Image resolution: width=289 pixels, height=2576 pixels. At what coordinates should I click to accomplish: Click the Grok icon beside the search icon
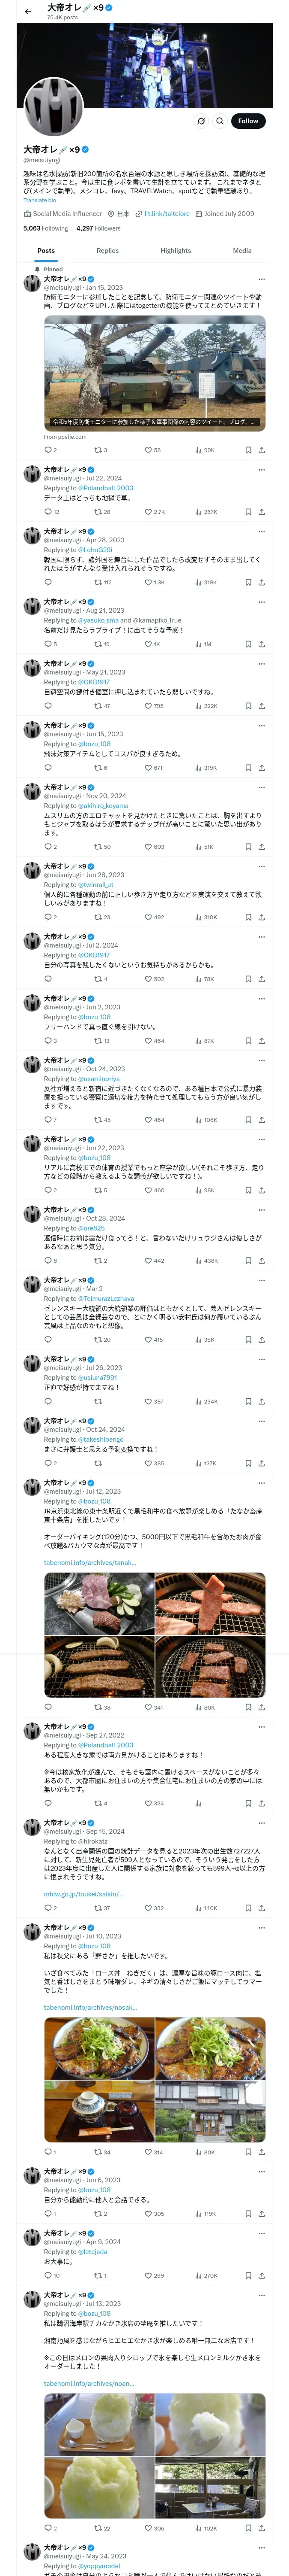click(x=201, y=121)
